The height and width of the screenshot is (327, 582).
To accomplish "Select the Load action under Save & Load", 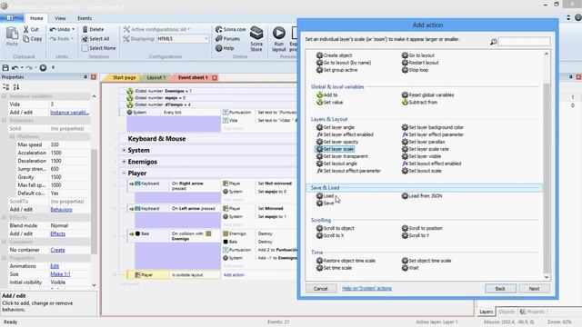I will pos(325,196).
